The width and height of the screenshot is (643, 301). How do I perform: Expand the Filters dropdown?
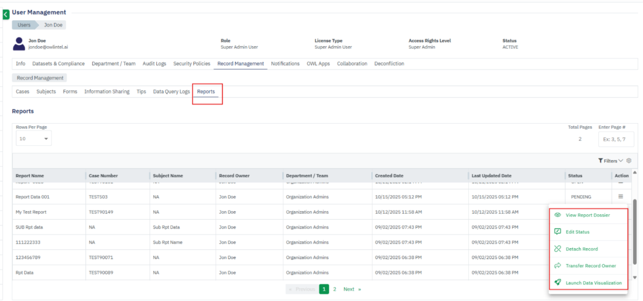coord(610,161)
